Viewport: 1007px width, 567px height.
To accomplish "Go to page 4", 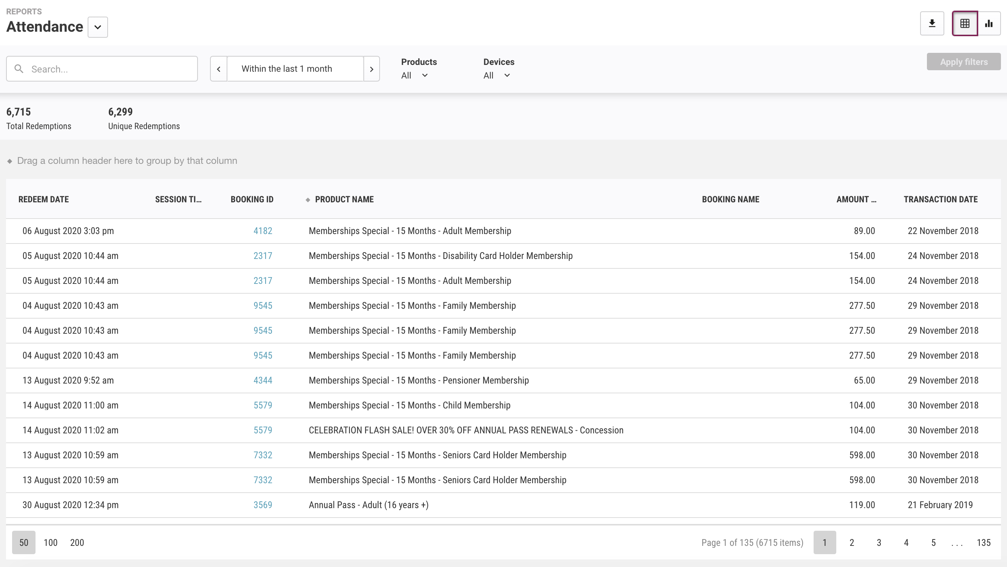I will [906, 542].
